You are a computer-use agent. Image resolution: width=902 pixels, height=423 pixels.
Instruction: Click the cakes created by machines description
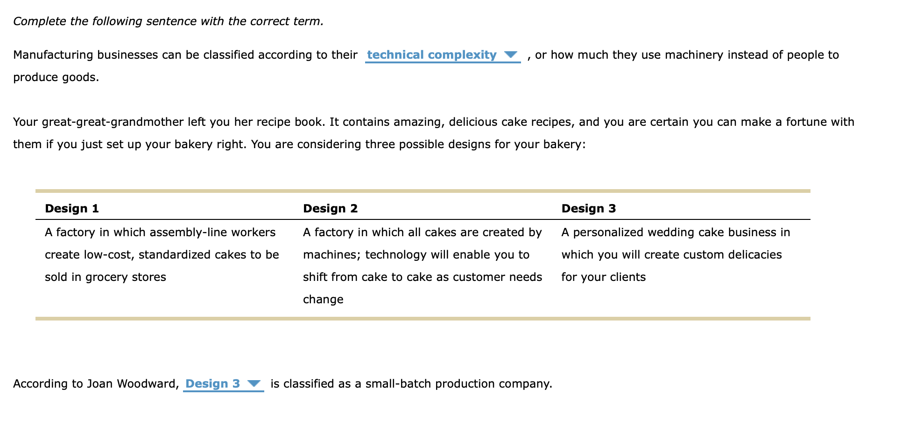click(x=423, y=266)
